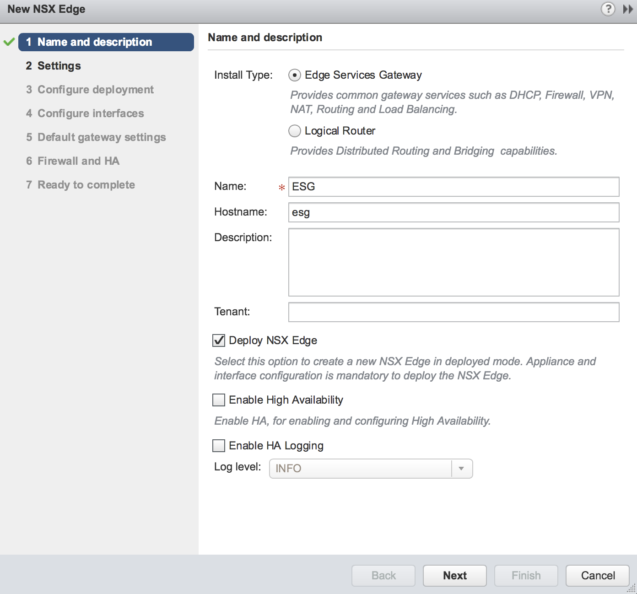637x594 pixels.
Task: Click the 'Logical Router' label text
Action: point(340,131)
